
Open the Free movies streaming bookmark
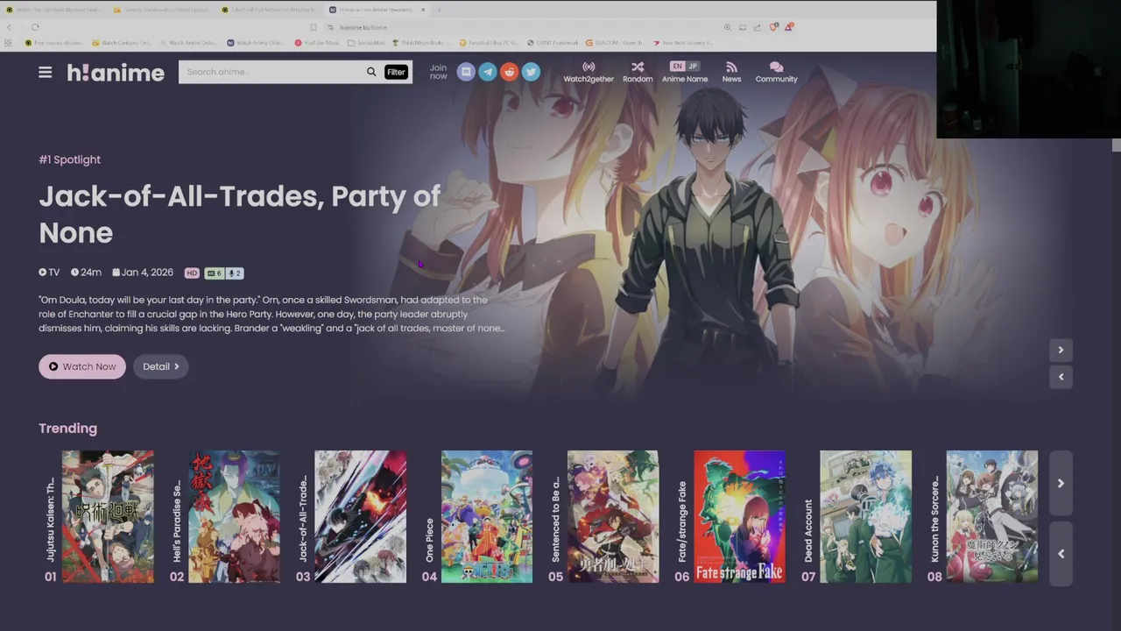(x=54, y=42)
